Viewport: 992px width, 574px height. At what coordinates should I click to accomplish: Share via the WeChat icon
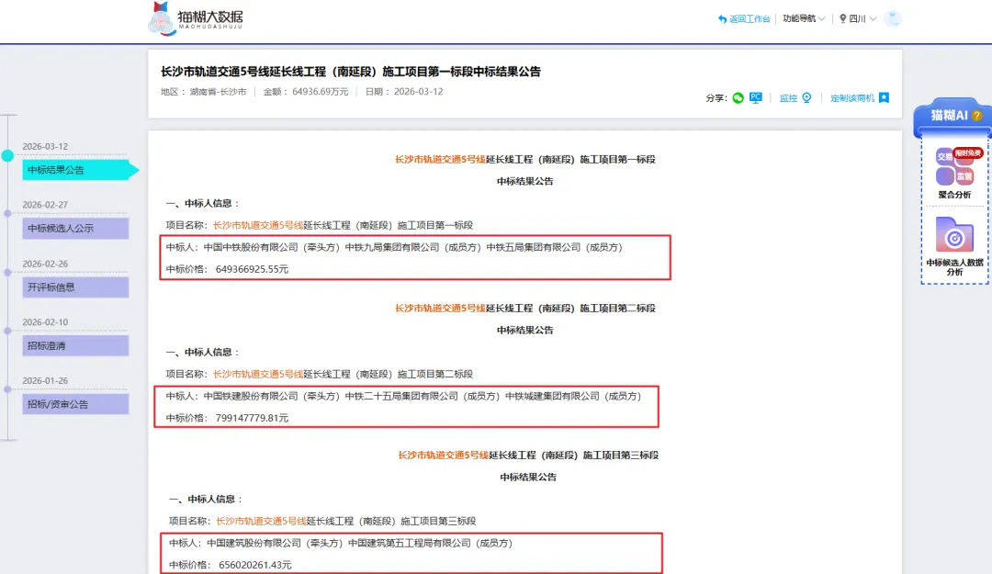[738, 98]
